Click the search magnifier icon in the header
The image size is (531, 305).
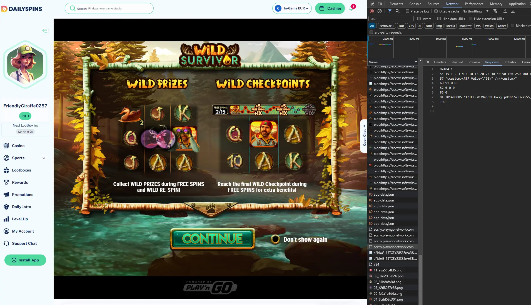coord(73,8)
